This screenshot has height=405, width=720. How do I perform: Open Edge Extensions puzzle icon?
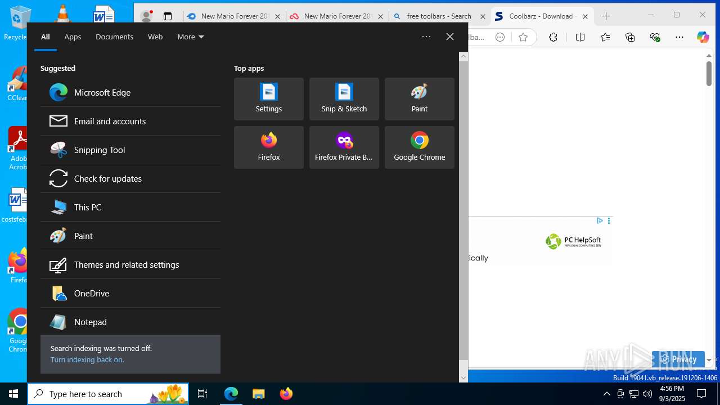click(553, 37)
